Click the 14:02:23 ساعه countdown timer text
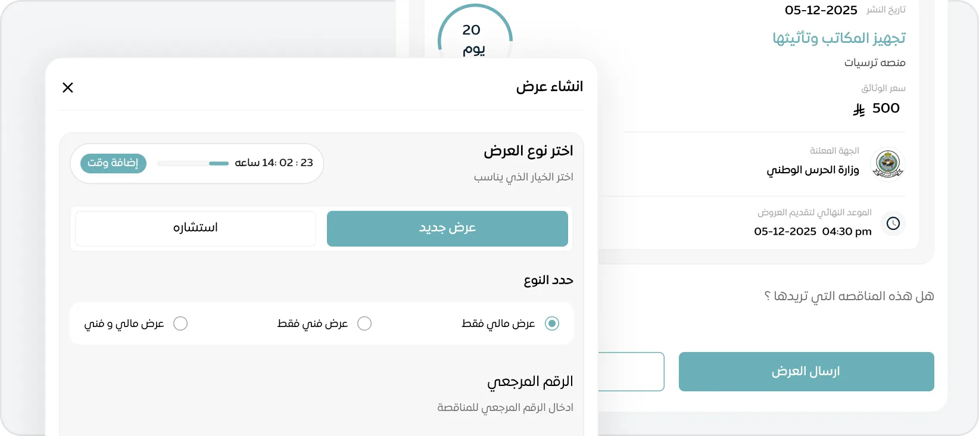Image resolution: width=979 pixels, height=436 pixels. (274, 163)
